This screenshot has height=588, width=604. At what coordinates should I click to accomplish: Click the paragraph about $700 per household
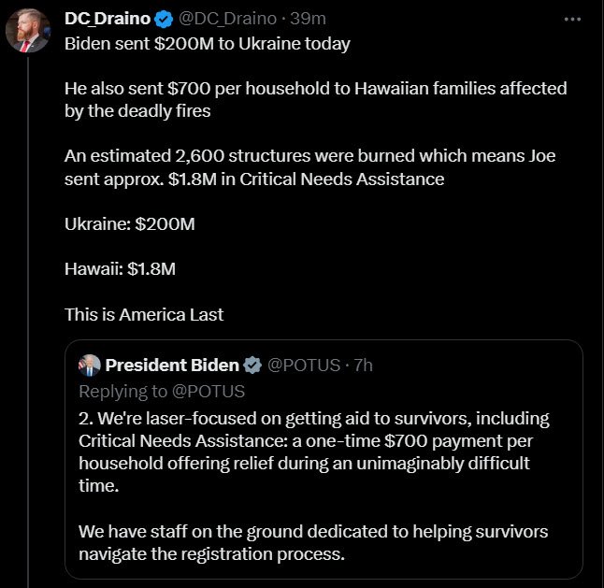[315, 99]
